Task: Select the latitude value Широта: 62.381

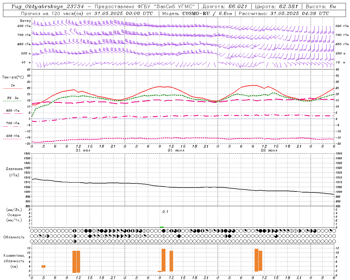Action: (x=276, y=7)
